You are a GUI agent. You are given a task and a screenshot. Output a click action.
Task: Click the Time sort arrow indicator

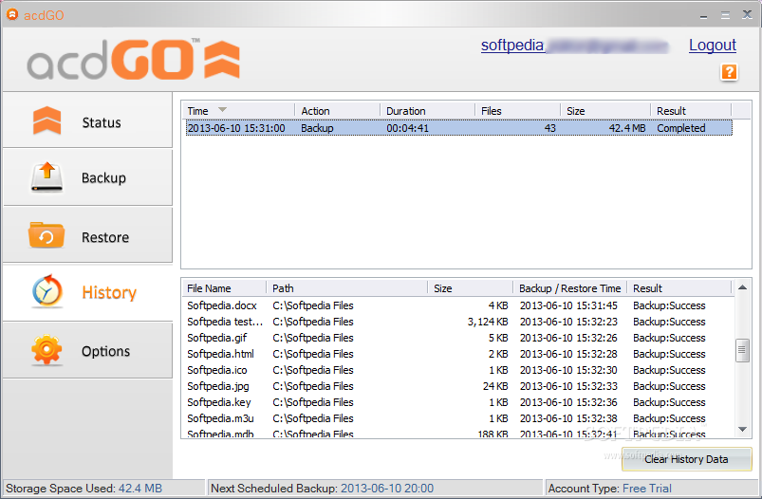[x=222, y=109]
